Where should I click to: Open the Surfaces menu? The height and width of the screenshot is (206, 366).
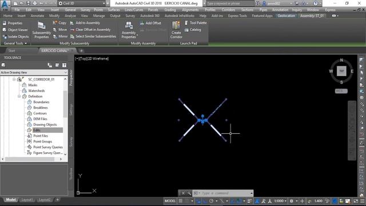[114, 10]
